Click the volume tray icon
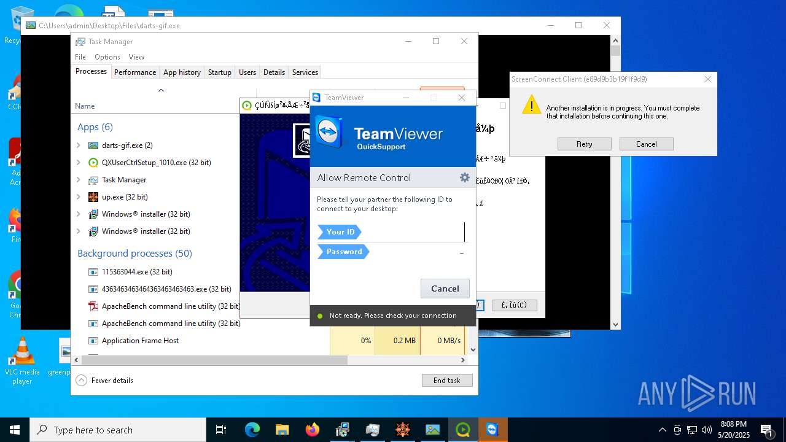Viewport: 786px width, 442px height. [707, 430]
